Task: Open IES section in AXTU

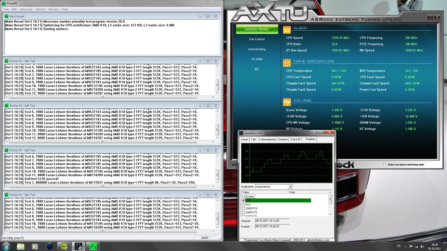Action: [257, 69]
